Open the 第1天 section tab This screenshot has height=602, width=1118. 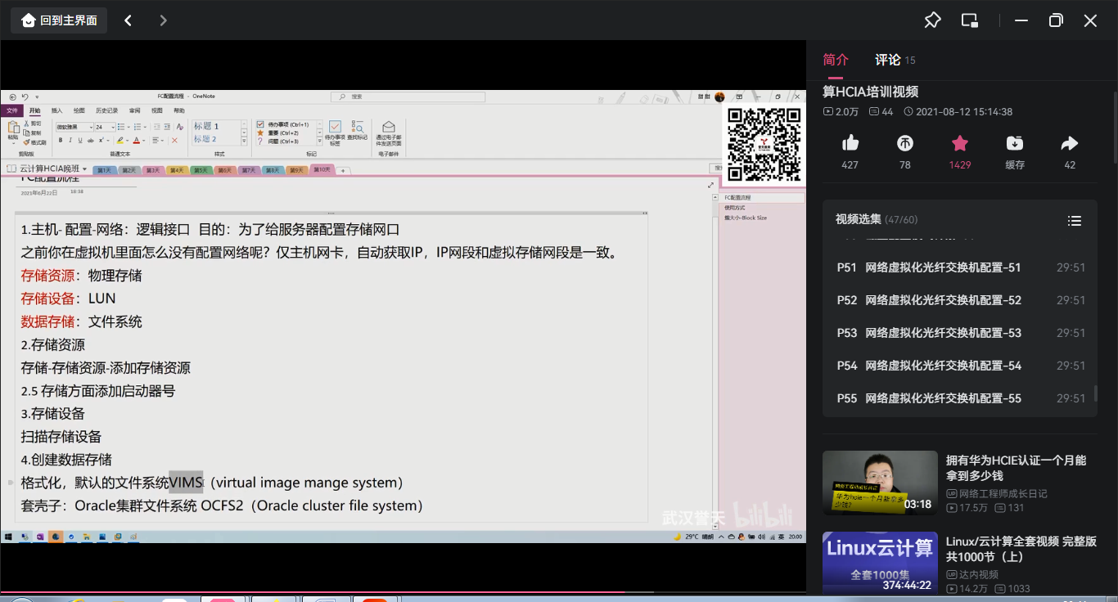(x=105, y=170)
